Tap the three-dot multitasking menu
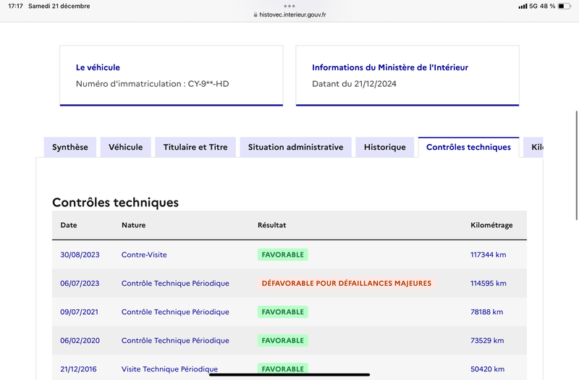Viewport: 579px width, 380px height. pos(289,6)
